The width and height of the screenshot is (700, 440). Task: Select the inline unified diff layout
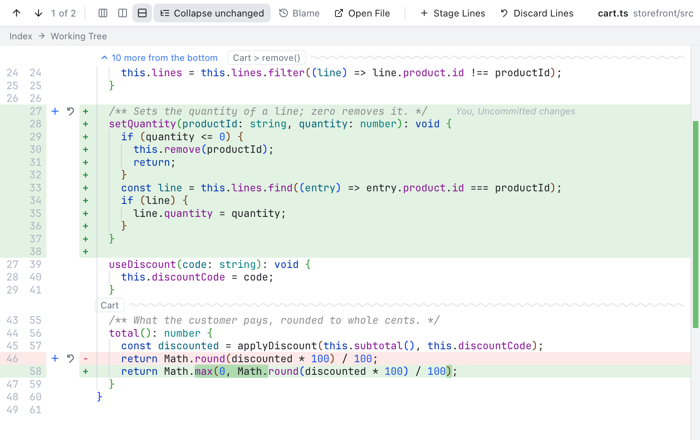[142, 13]
